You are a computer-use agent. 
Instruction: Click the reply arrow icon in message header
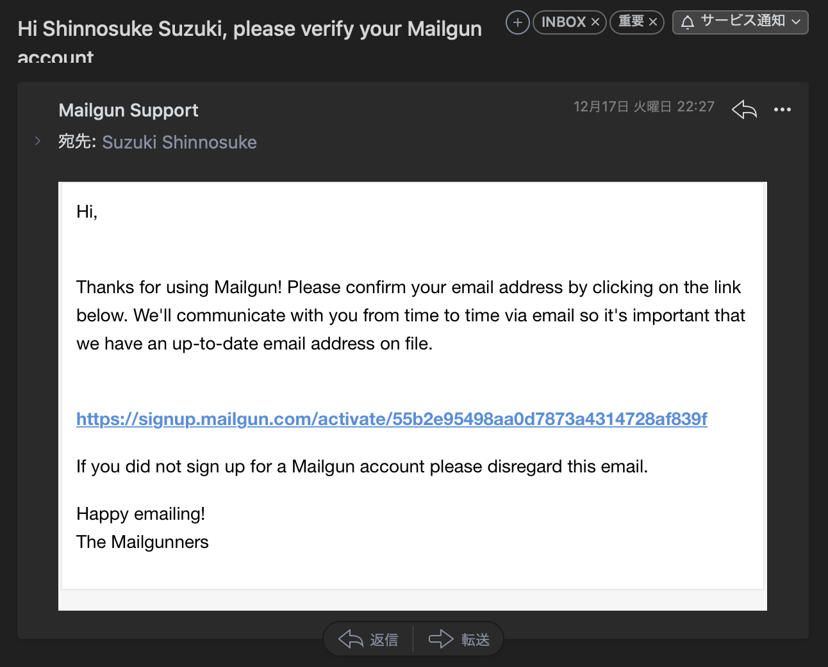coord(744,109)
